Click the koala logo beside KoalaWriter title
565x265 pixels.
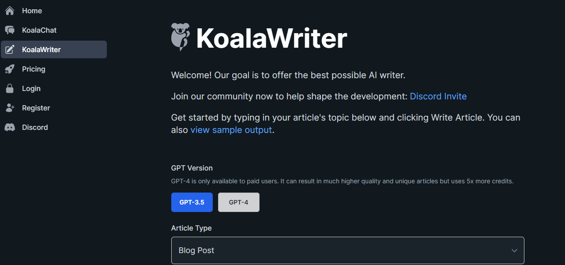pyautogui.click(x=180, y=37)
